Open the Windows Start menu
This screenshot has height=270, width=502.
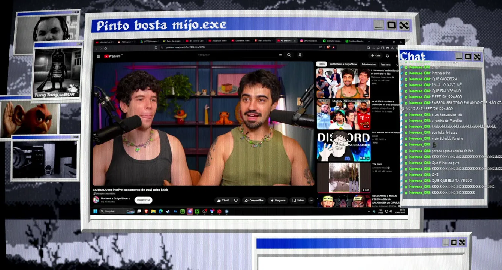[x=95, y=211]
